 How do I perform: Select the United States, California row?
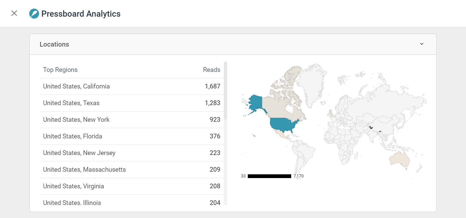pos(132,87)
